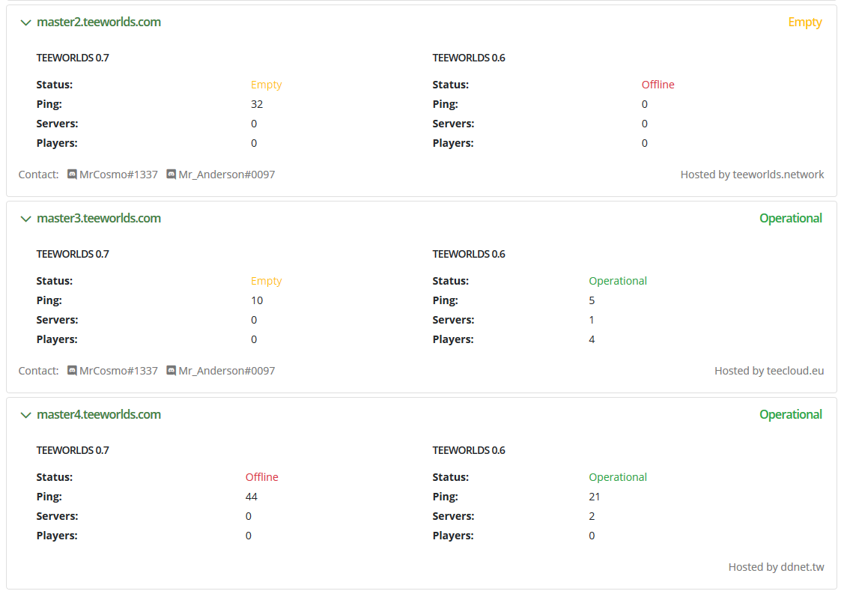853x597 pixels.
Task: Click Operational status in master4 header
Action: (x=791, y=415)
